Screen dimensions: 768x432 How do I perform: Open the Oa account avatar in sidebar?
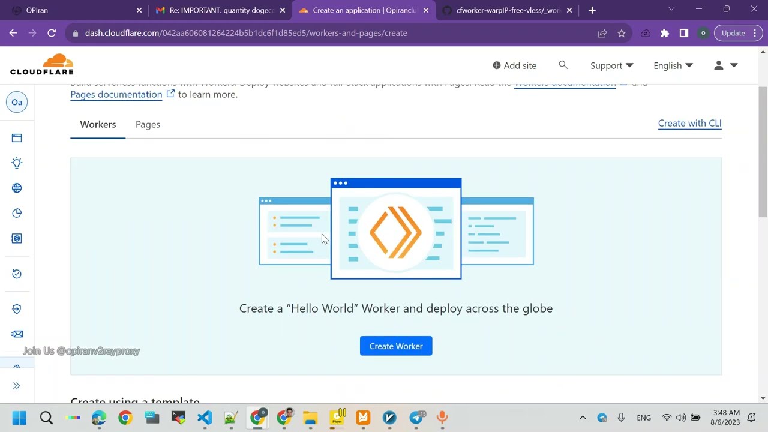pyautogui.click(x=17, y=102)
